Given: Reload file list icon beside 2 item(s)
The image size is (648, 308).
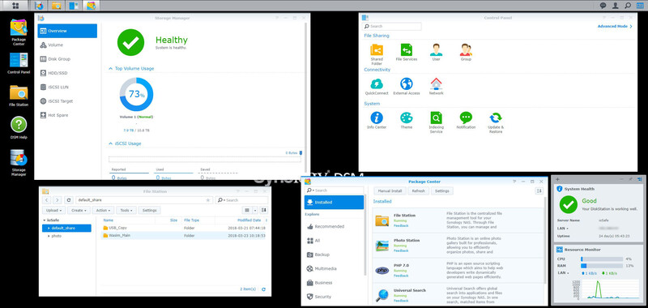Looking at the screenshot, I should click(264, 289).
